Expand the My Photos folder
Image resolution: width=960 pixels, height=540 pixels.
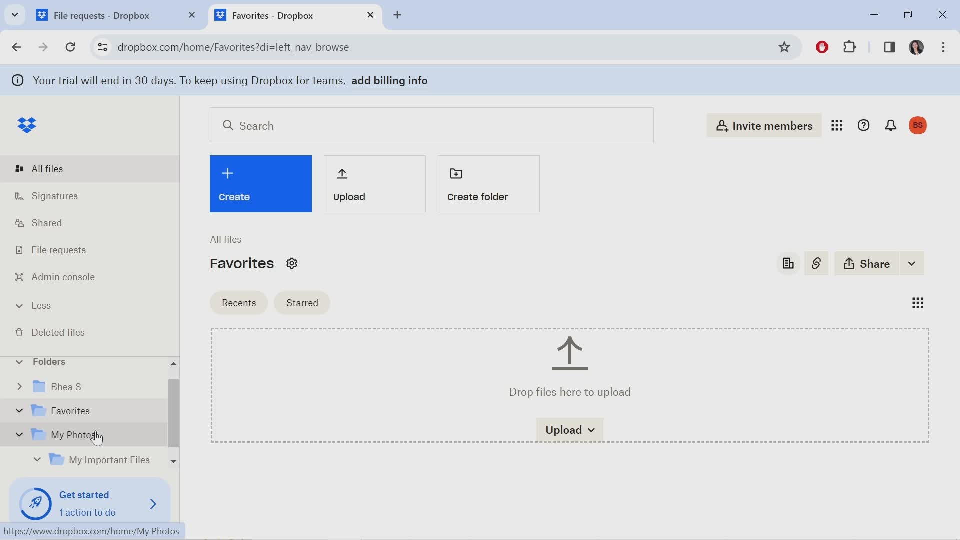click(x=19, y=435)
